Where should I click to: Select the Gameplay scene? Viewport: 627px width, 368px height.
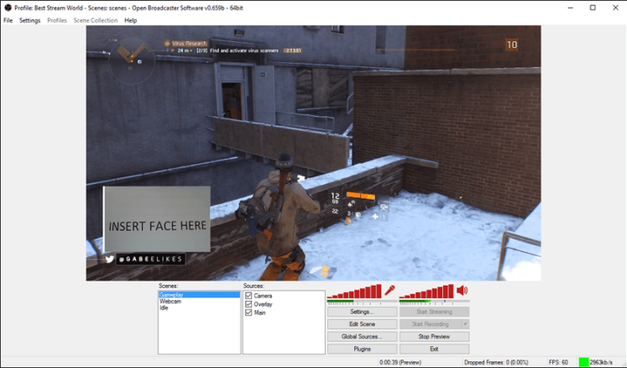click(x=199, y=295)
